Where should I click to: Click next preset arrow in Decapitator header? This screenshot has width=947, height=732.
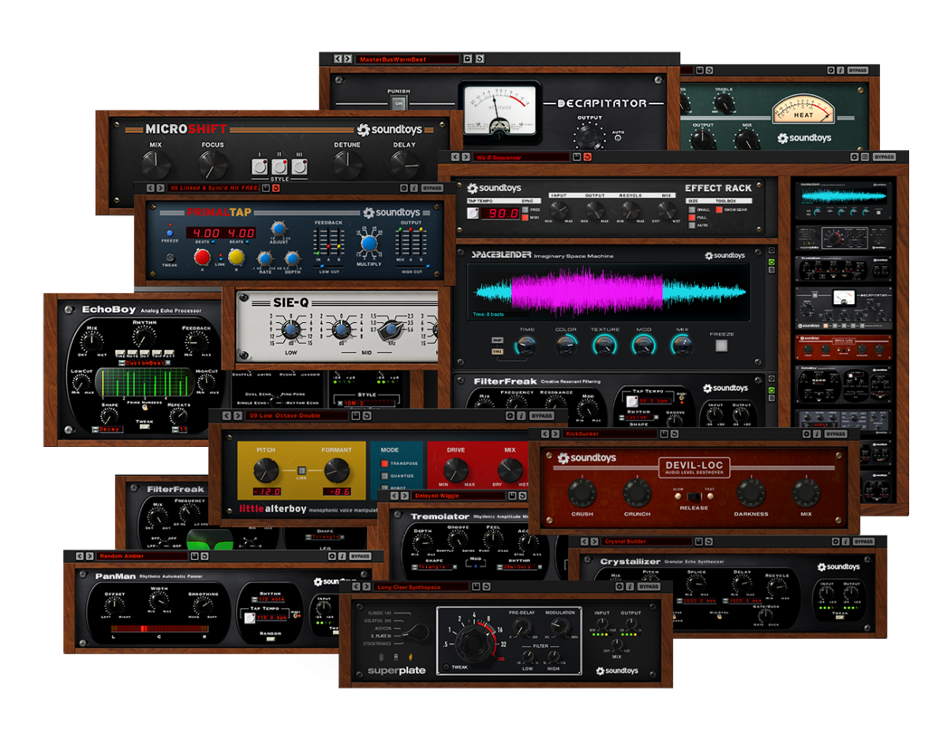348,59
